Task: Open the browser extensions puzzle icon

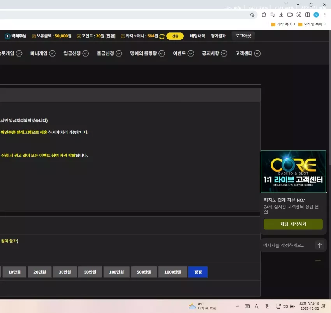Action: point(264,15)
